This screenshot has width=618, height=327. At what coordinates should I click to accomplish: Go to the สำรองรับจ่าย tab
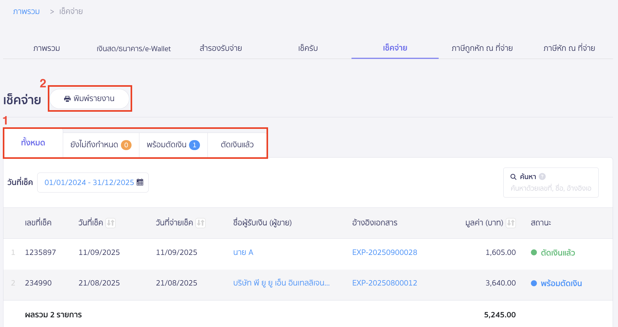point(221,48)
